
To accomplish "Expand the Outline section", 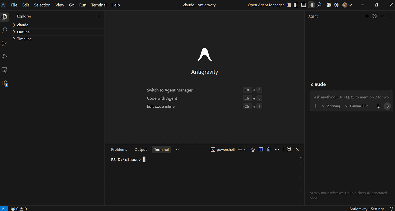I will click(58, 32).
